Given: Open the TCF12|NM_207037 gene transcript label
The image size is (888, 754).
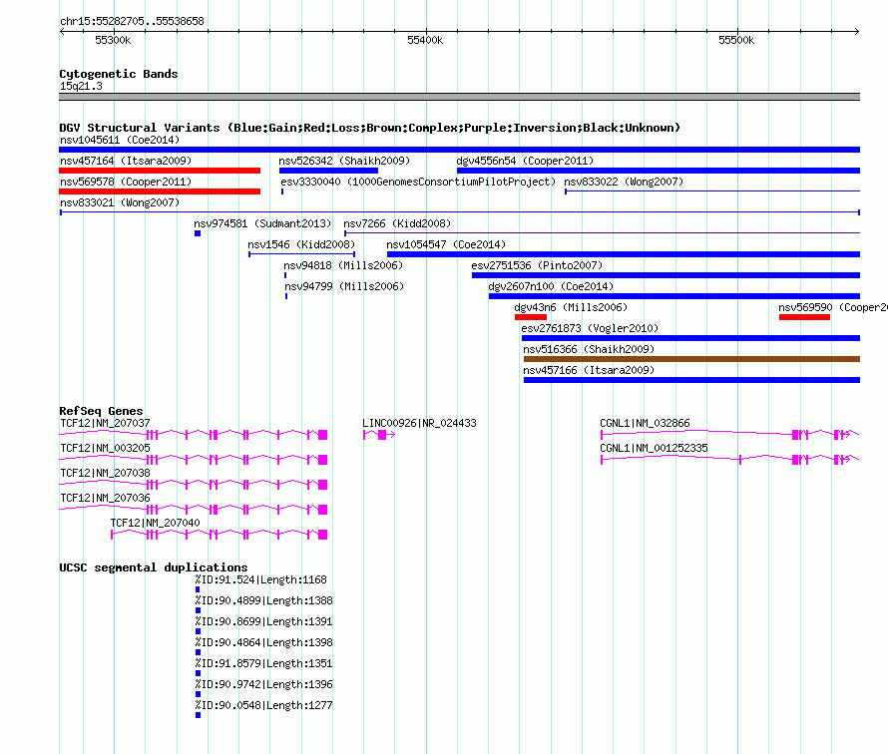Looking at the screenshot, I should point(105,423).
